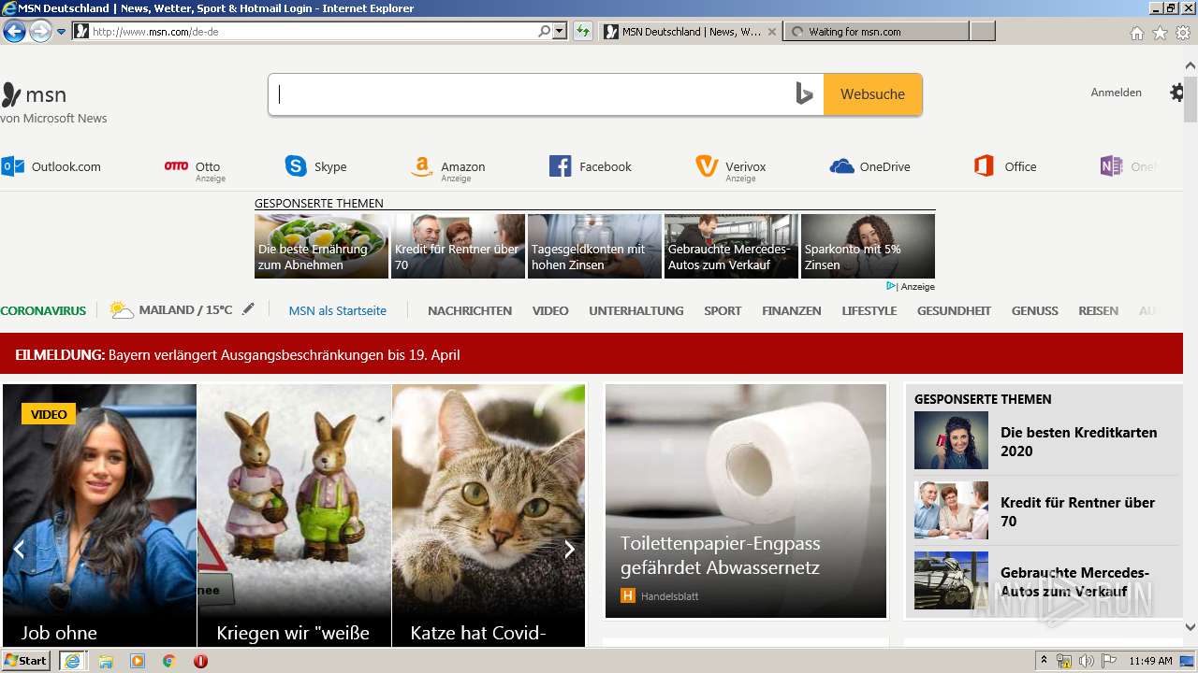
Task: Open the Katze hat Covid story
Action: pyautogui.click(x=489, y=515)
